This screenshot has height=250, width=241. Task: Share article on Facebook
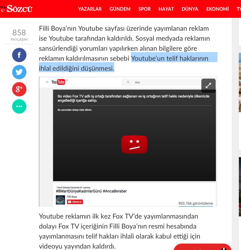pyautogui.click(x=19, y=55)
